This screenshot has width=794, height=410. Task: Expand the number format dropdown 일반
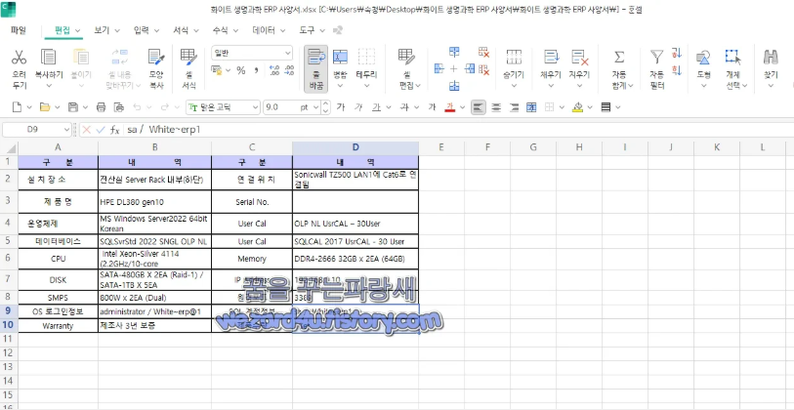251,53
